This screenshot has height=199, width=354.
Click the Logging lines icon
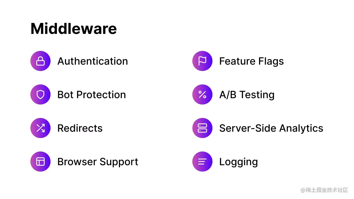click(202, 162)
